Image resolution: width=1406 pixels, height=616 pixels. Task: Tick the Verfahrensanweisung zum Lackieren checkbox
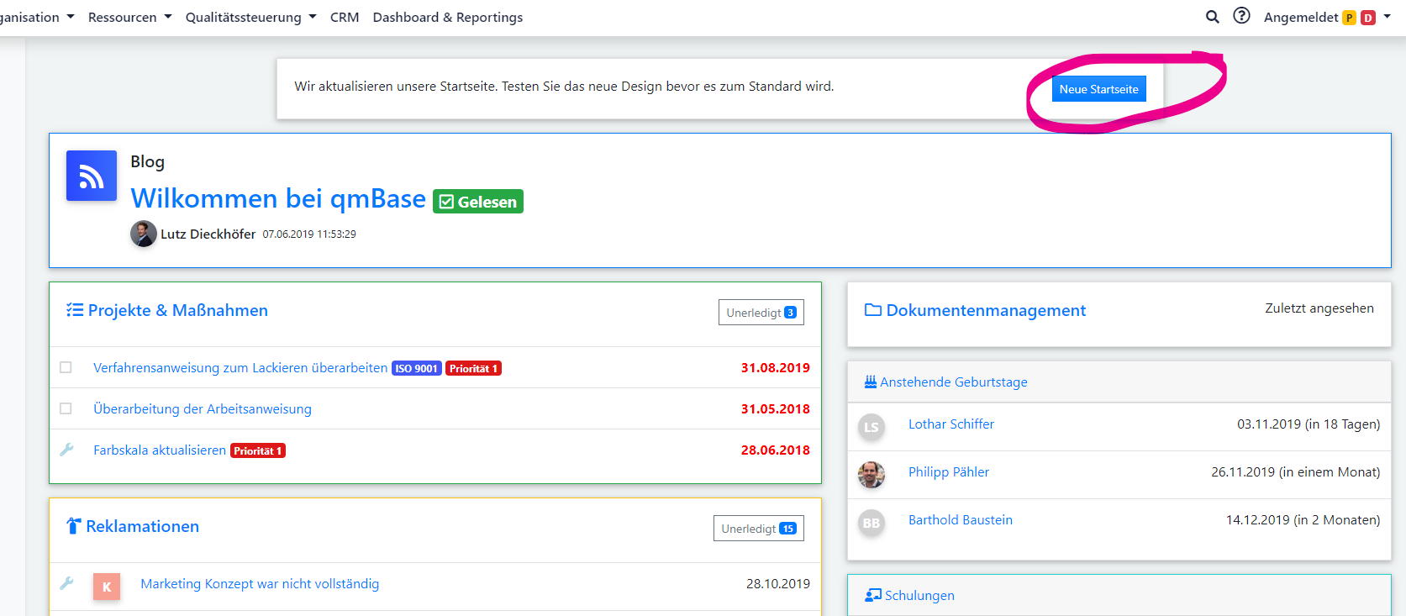coord(66,367)
